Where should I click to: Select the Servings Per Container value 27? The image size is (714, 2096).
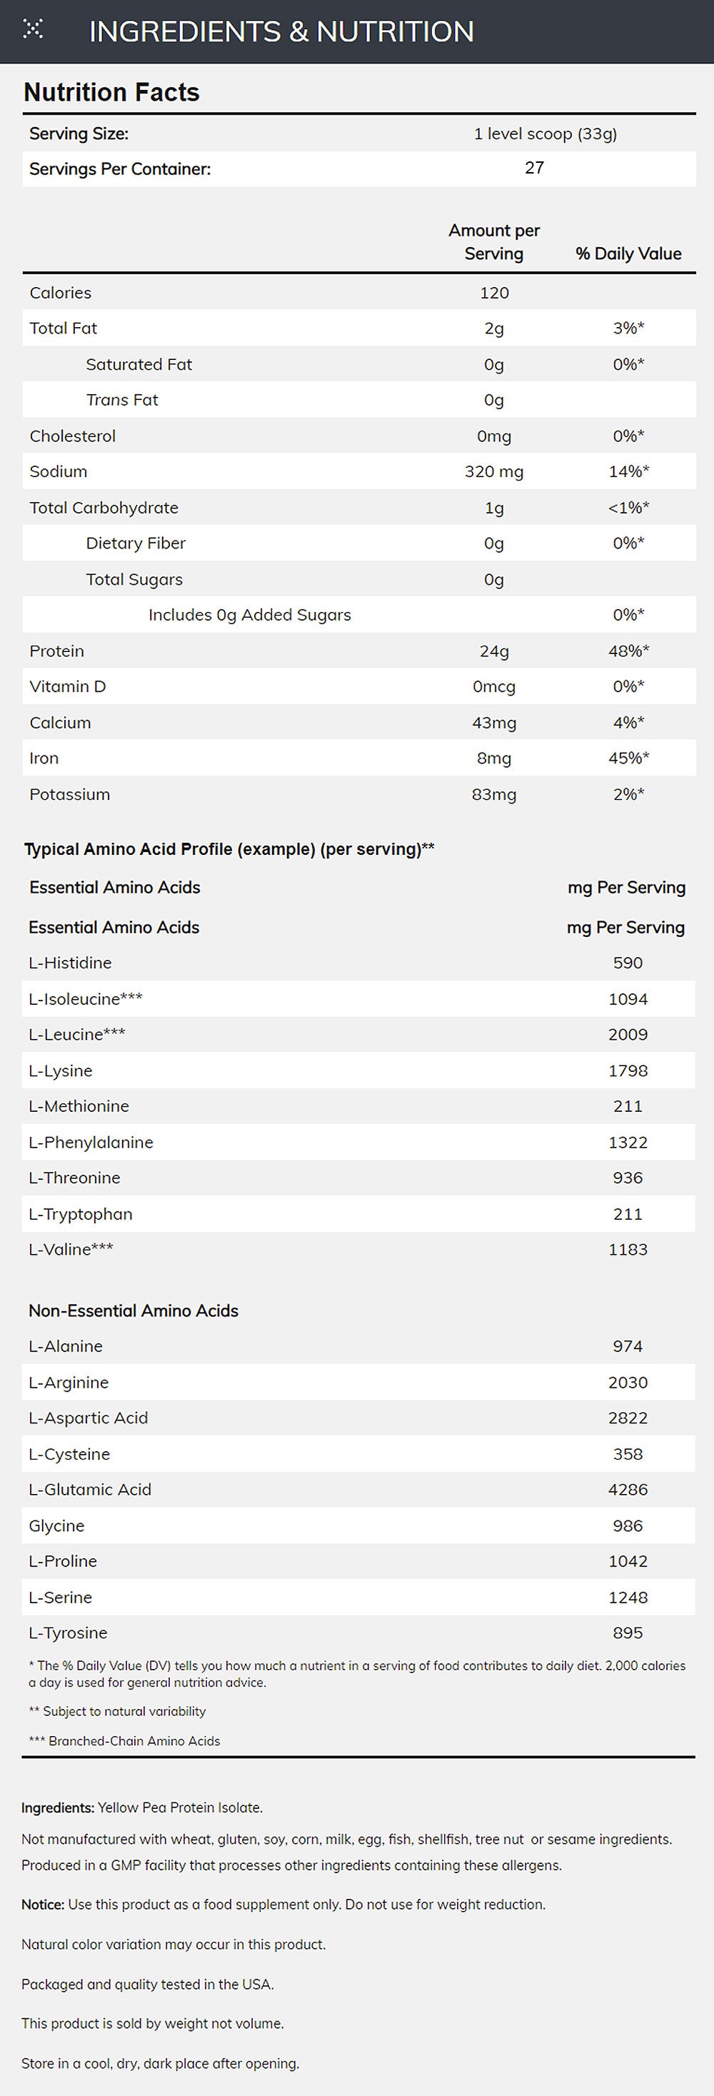tap(534, 168)
